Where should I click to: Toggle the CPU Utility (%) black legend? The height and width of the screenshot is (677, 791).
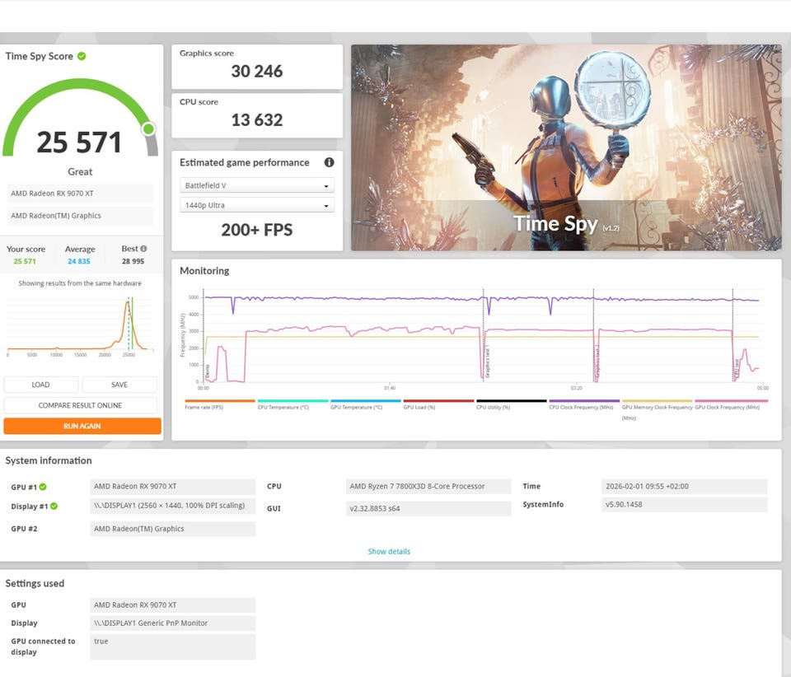[511, 401]
